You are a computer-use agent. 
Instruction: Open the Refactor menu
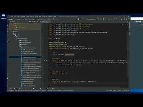pos(32,16)
